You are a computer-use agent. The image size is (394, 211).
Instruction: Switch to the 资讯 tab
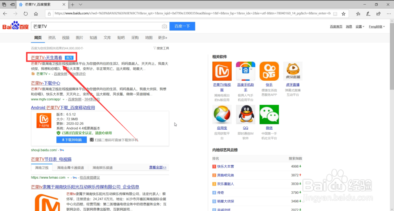pyautogui.click(x=52, y=38)
